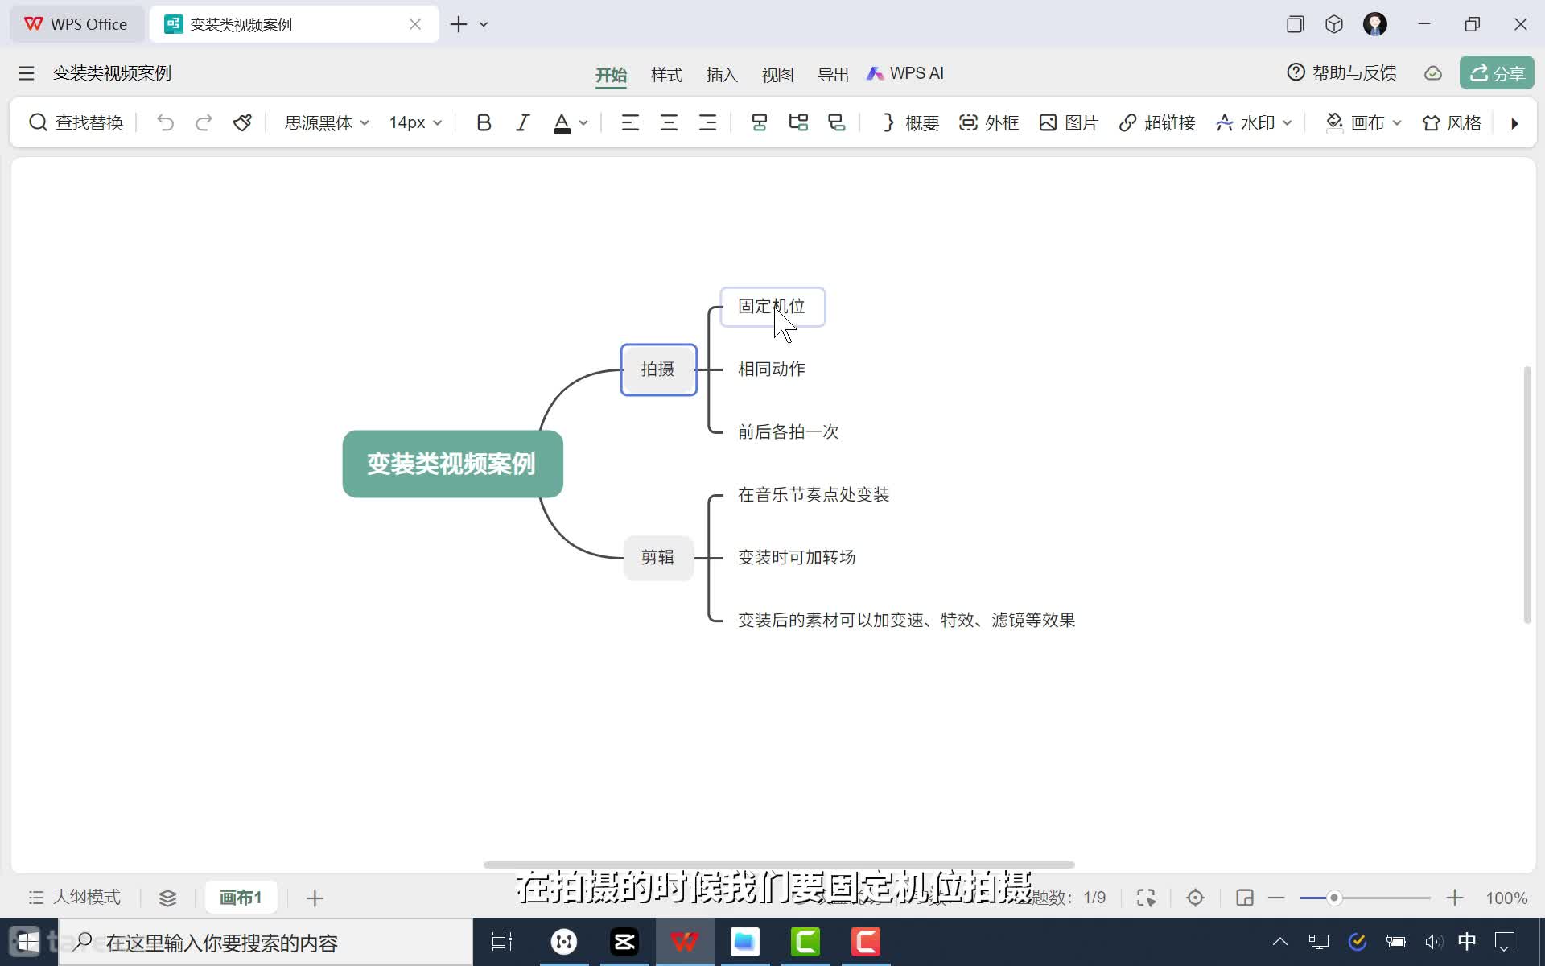
Task: Apply the font color A
Action: (x=562, y=122)
